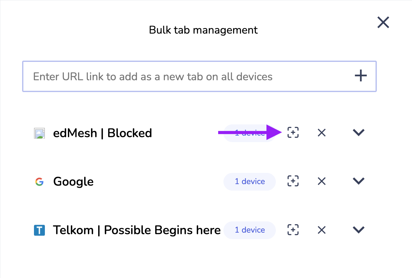Select the Telkom | Possible Begins here title
Viewport: 412px width, 278px height.
click(137, 230)
